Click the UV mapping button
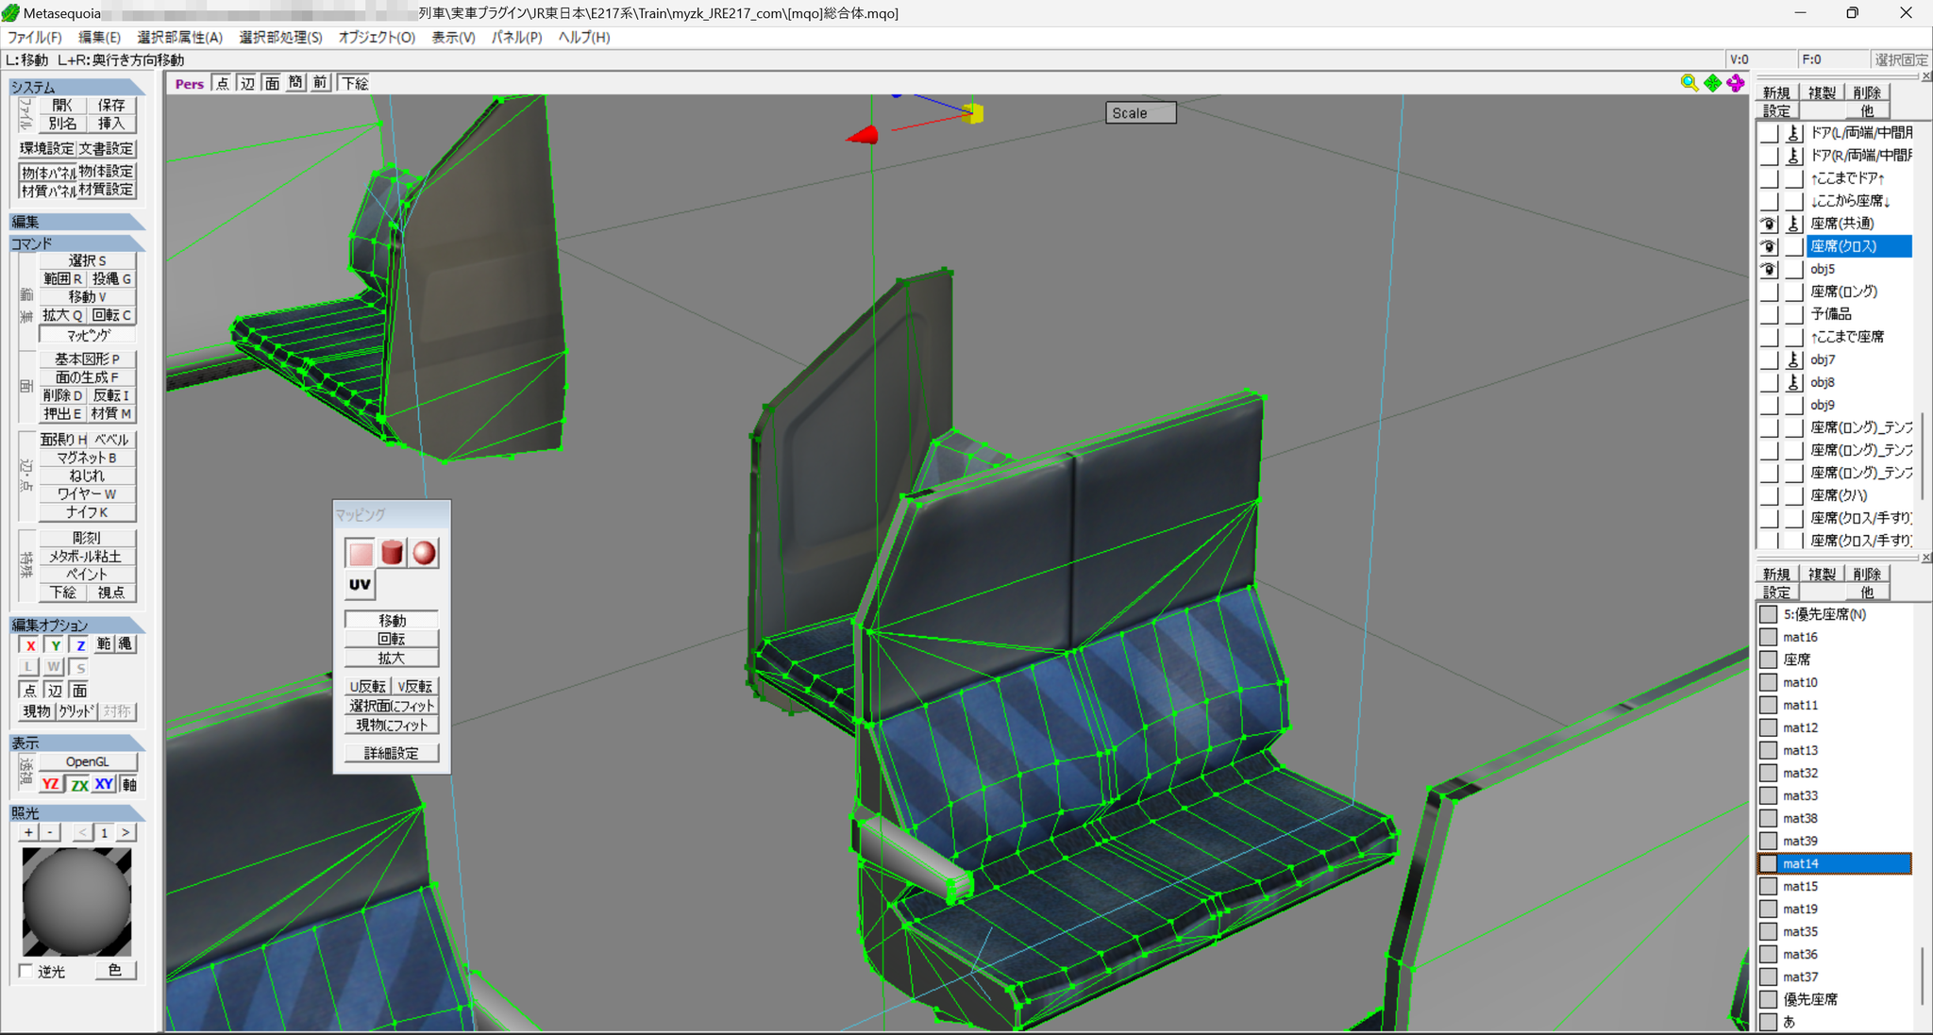Image resolution: width=1933 pixels, height=1035 pixels. point(361,585)
